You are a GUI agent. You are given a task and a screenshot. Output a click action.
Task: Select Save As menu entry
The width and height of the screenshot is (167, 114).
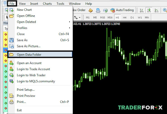click(40, 40)
